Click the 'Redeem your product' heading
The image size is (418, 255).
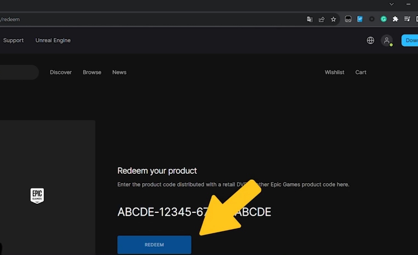tap(157, 171)
